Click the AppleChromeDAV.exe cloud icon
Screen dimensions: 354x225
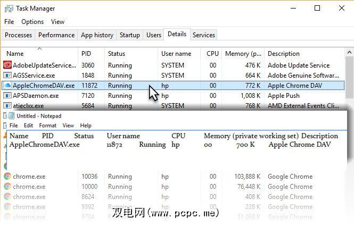click(7, 86)
